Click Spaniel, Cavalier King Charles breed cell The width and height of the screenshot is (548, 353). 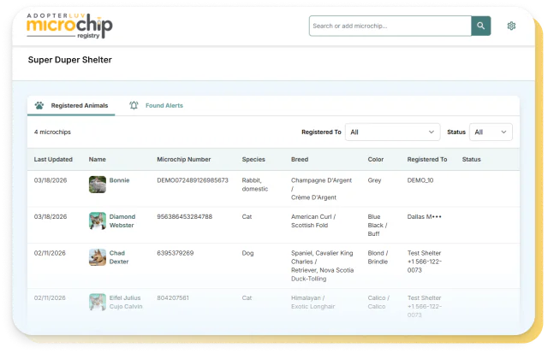click(x=322, y=266)
